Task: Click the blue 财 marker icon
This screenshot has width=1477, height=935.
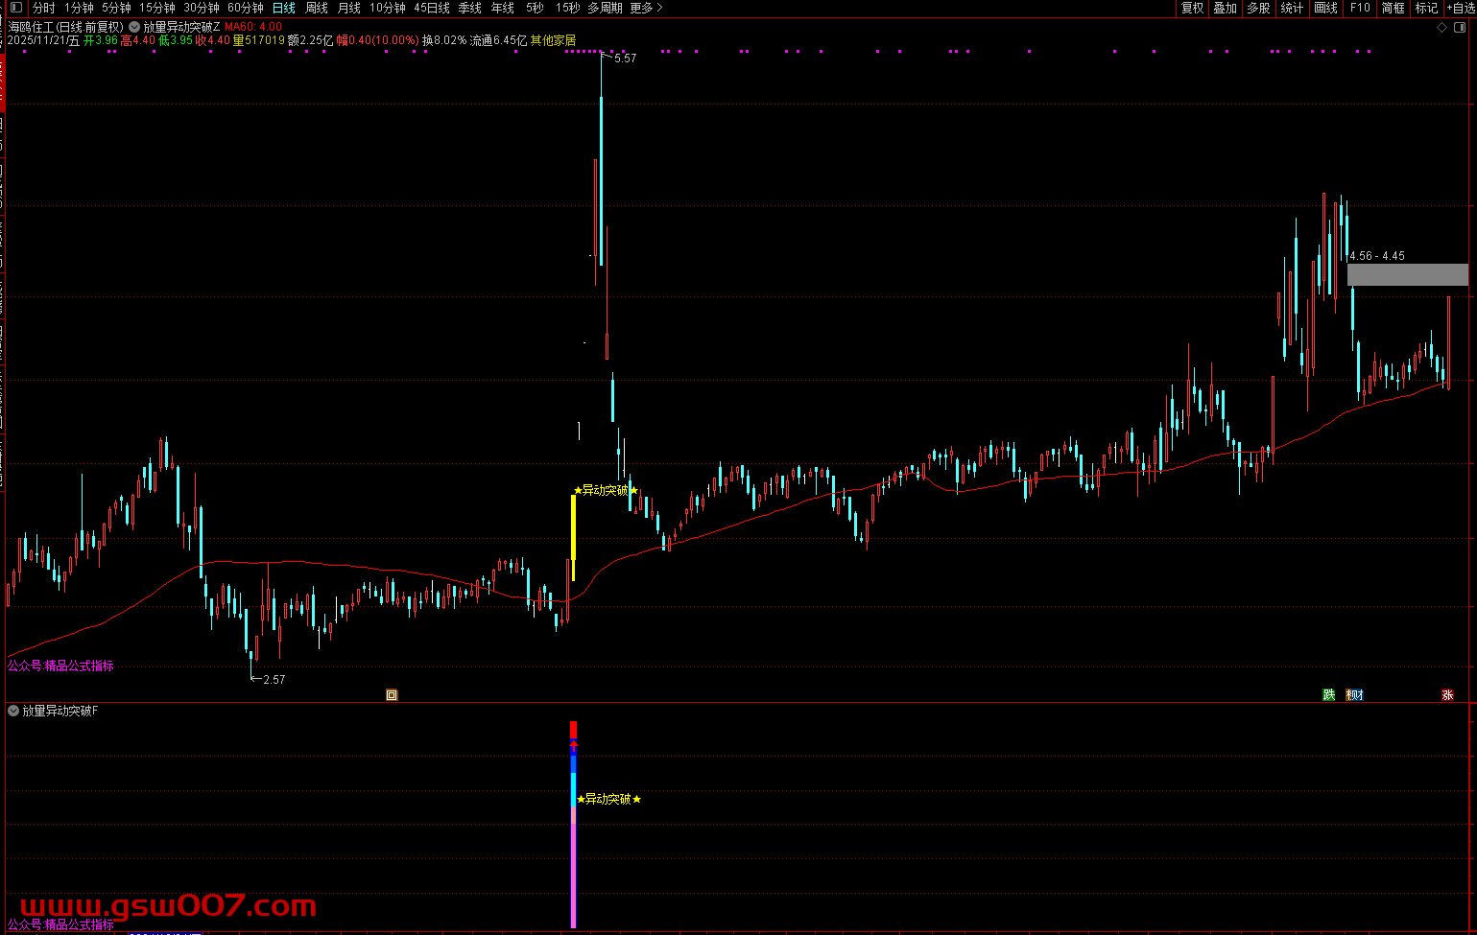Action: [x=1355, y=695]
